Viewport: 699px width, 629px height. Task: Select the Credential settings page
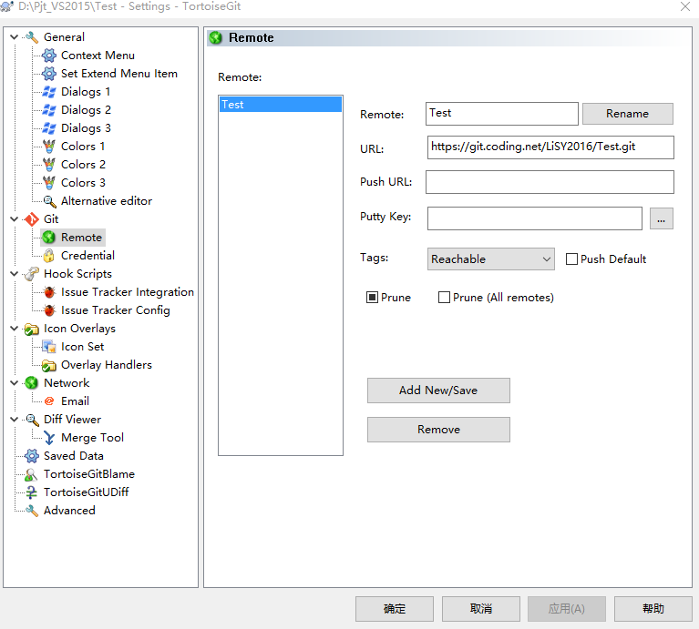tap(87, 256)
